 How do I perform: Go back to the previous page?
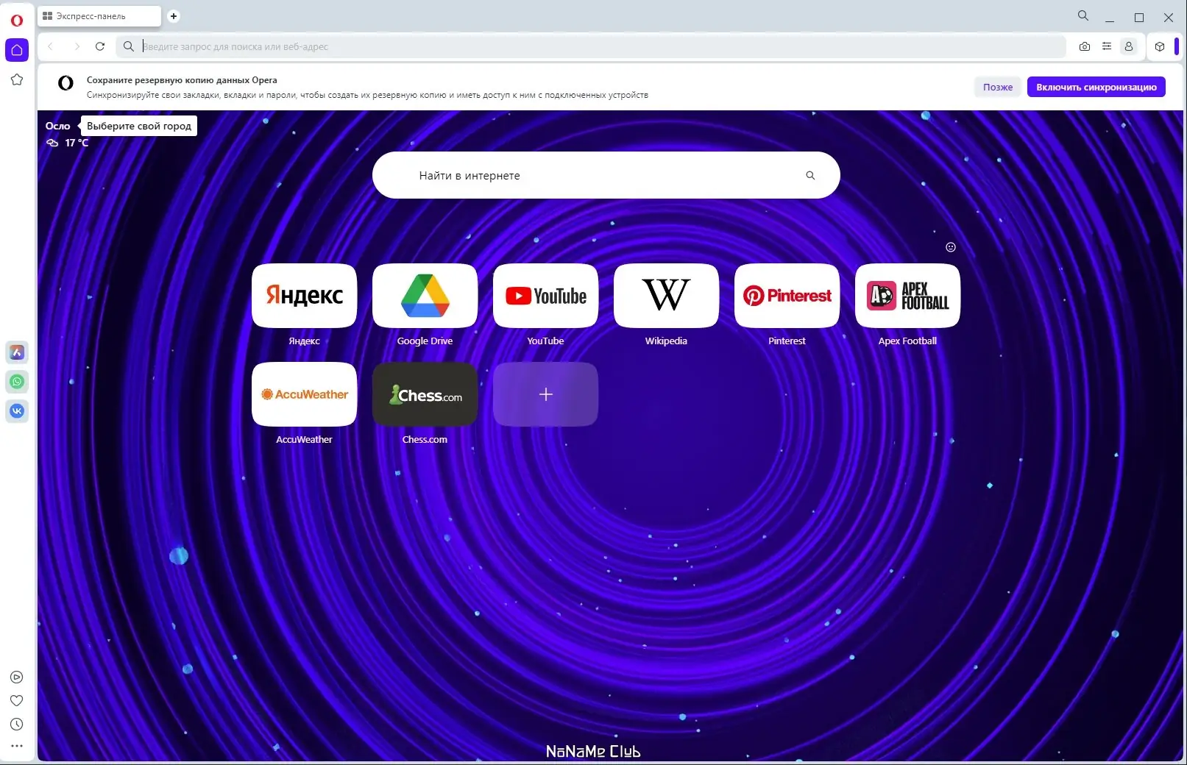click(x=51, y=46)
